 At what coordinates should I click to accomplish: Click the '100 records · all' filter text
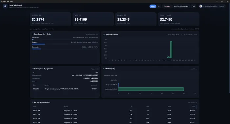point(193,103)
